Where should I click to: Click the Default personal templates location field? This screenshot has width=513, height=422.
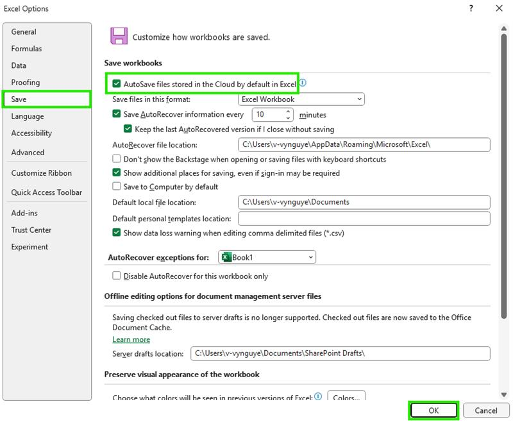tap(364, 218)
